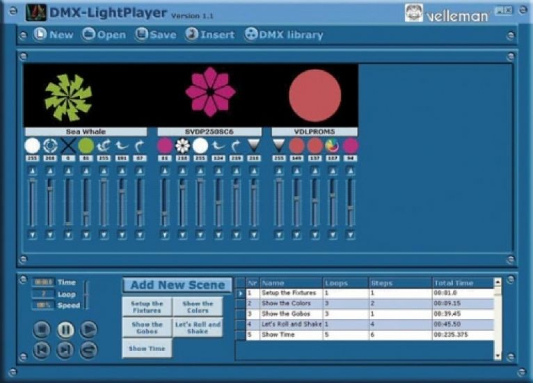Image resolution: width=533 pixels, height=383 pixels.
Task: Click the VDLPROMS triangle dimmer icon
Action: click(x=279, y=145)
